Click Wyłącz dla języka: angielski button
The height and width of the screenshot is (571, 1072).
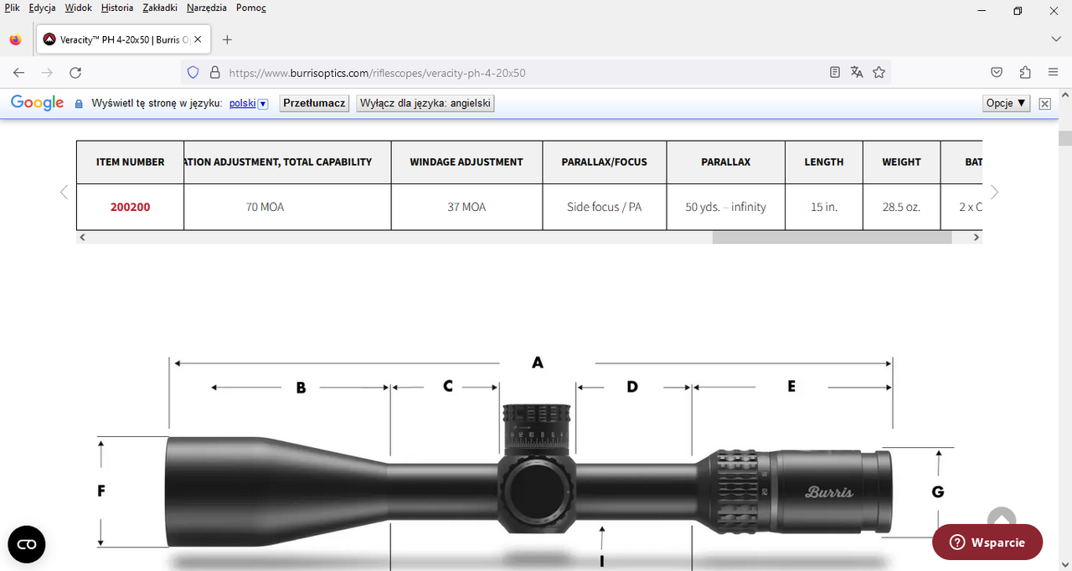click(425, 103)
